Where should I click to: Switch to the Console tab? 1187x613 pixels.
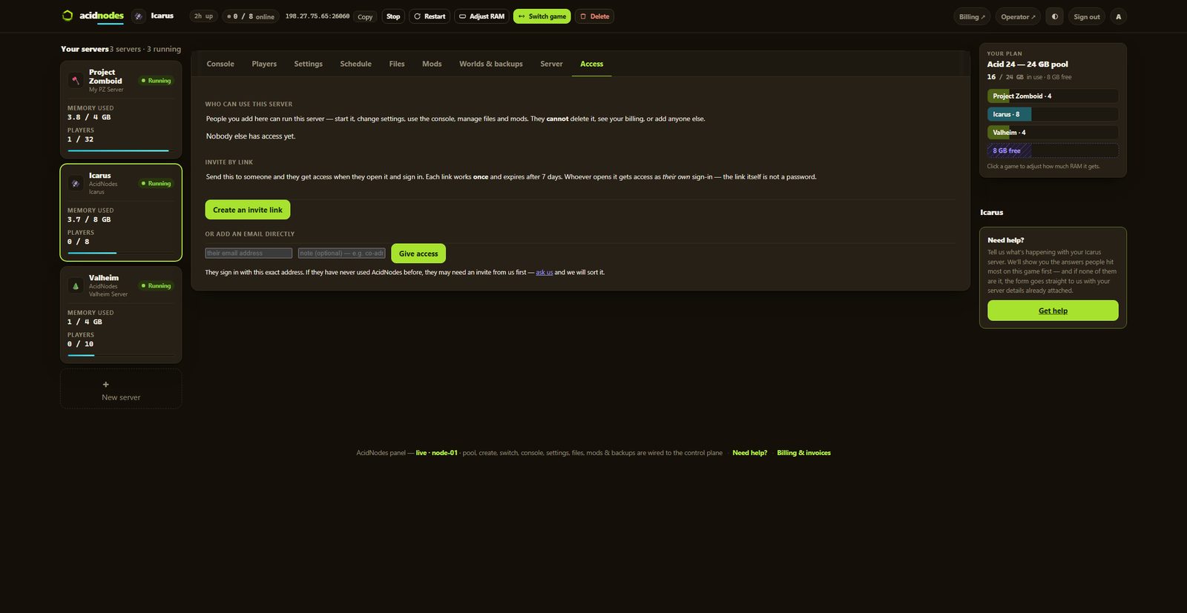(x=220, y=64)
